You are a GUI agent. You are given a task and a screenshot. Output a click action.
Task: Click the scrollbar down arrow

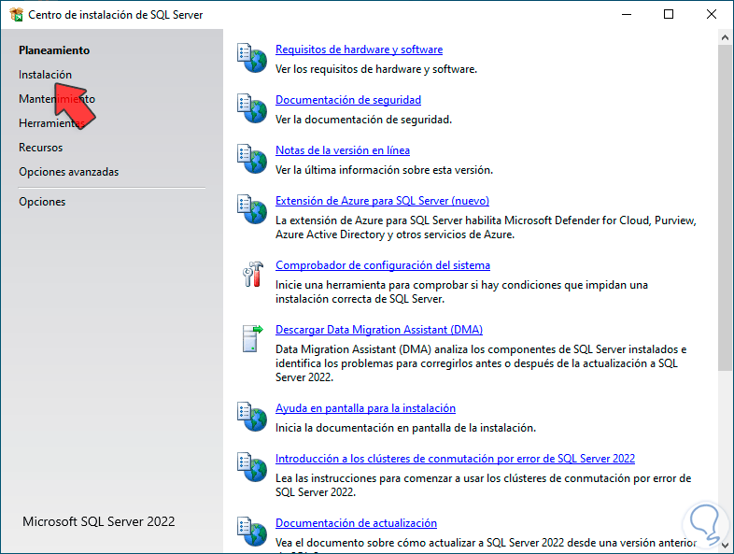click(x=726, y=545)
